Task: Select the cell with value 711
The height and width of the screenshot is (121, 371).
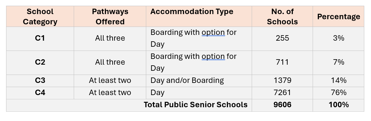Action: pos(282,63)
